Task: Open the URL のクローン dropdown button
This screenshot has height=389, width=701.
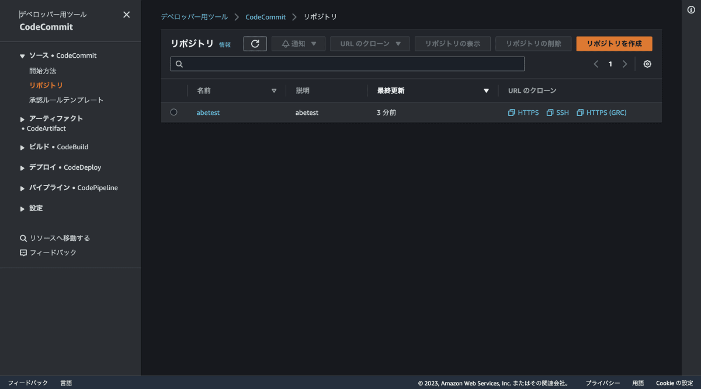Action: (370, 44)
